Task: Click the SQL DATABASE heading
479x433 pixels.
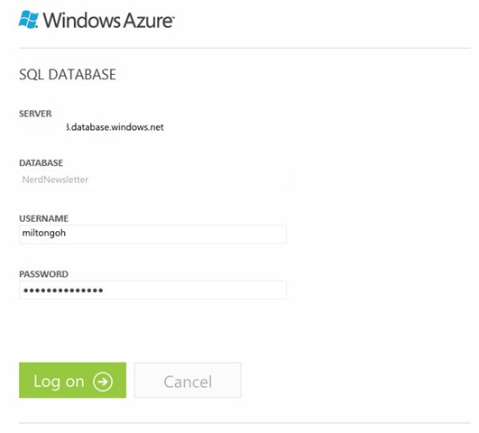Action: (68, 75)
